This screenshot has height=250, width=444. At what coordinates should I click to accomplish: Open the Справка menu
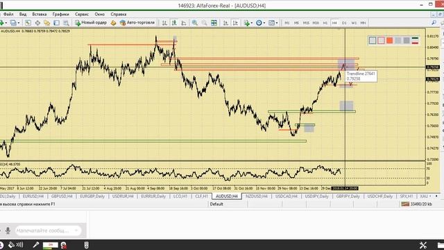click(x=119, y=14)
